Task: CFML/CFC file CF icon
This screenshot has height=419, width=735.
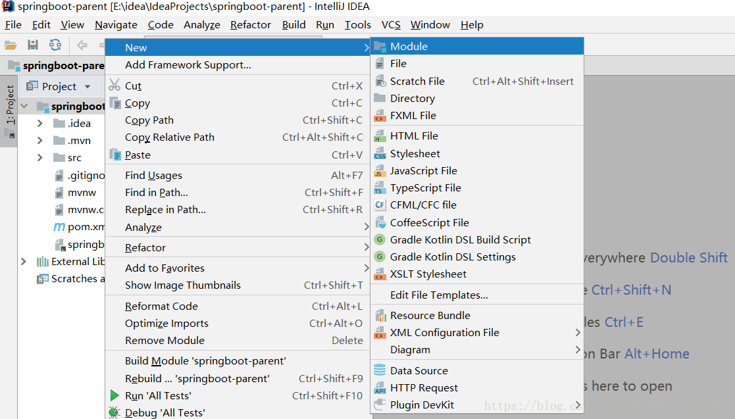Action: click(x=380, y=205)
